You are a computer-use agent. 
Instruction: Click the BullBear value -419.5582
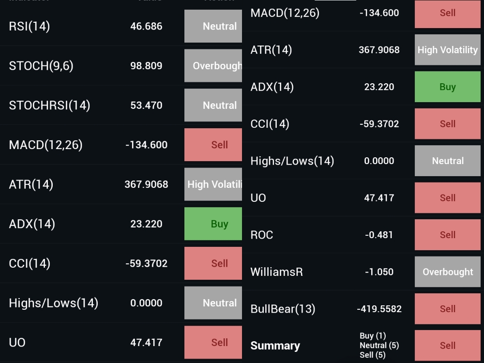tap(379, 309)
